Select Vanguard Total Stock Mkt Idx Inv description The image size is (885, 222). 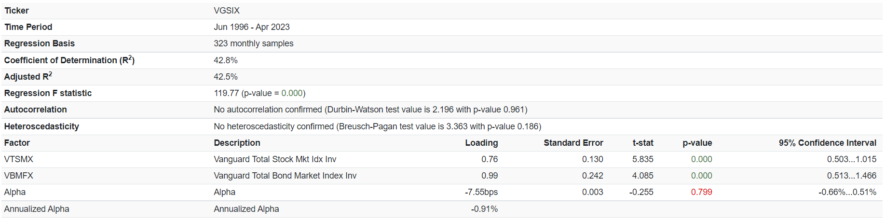[275, 159]
